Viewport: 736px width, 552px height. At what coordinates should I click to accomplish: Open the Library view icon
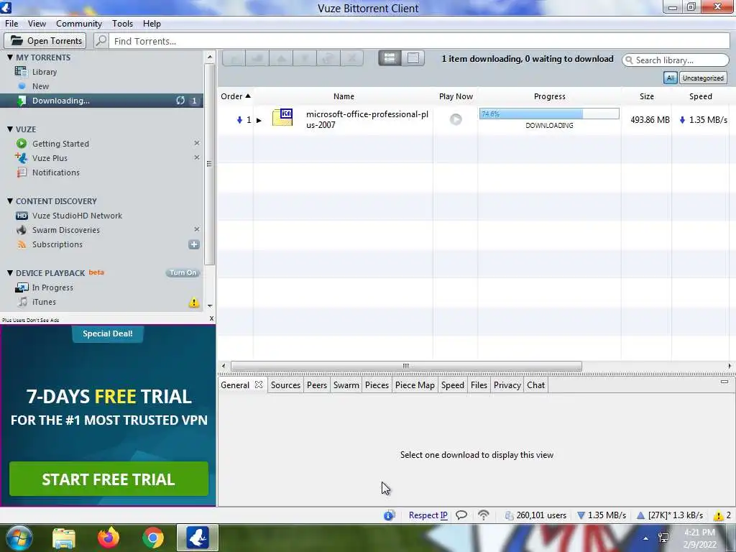click(21, 72)
